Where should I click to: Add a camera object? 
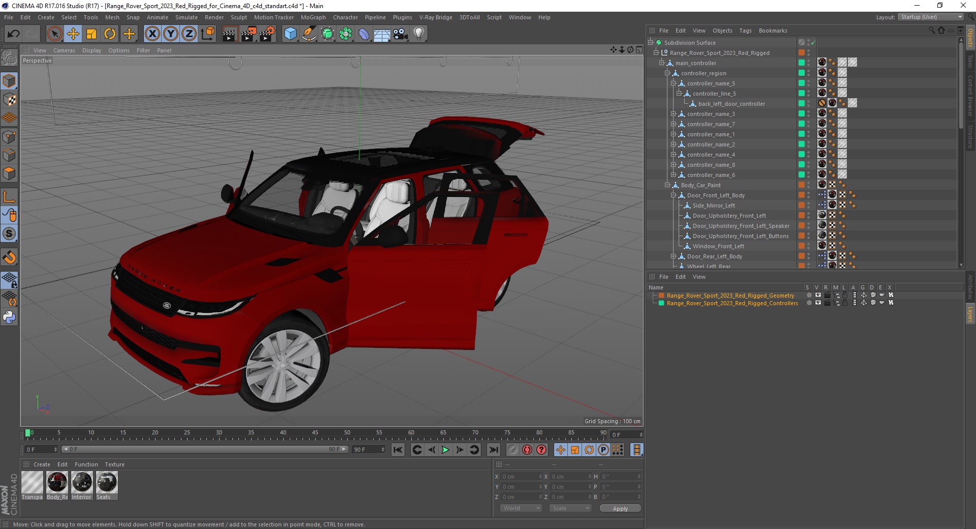401,34
